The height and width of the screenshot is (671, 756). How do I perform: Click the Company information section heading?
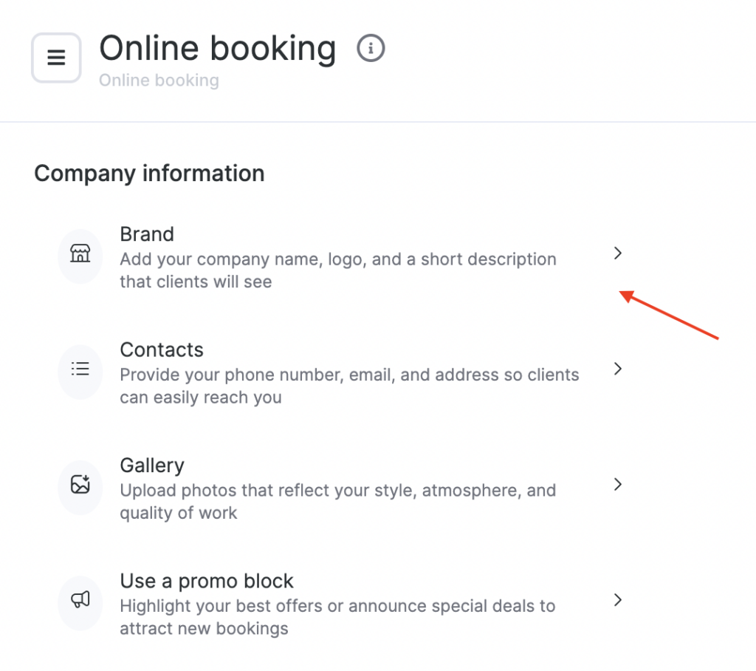tap(149, 174)
